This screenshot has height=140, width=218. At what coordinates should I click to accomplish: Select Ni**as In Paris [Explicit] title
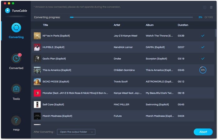tap(56, 36)
